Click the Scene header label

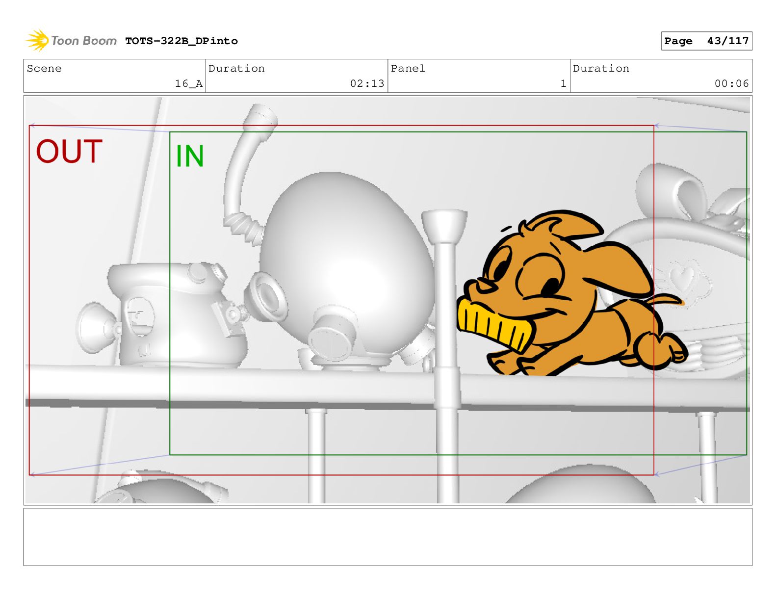pos(44,69)
